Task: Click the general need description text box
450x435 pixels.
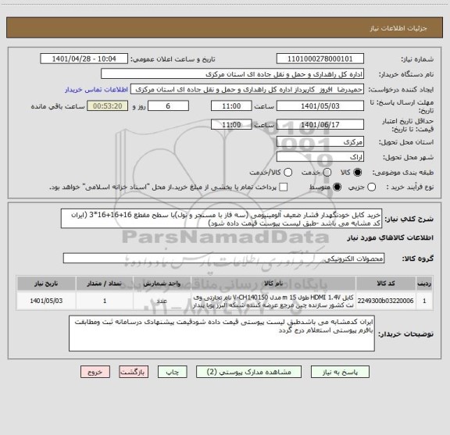Action: [x=222, y=219]
